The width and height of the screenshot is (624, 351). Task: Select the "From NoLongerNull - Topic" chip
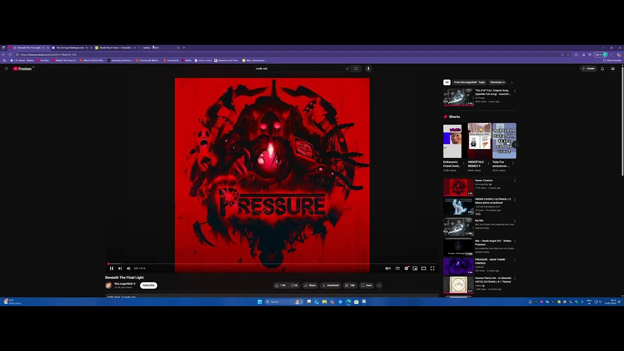click(469, 82)
